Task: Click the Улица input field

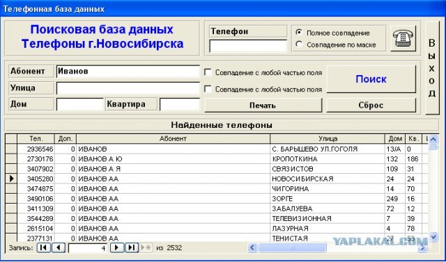Action: (128, 88)
